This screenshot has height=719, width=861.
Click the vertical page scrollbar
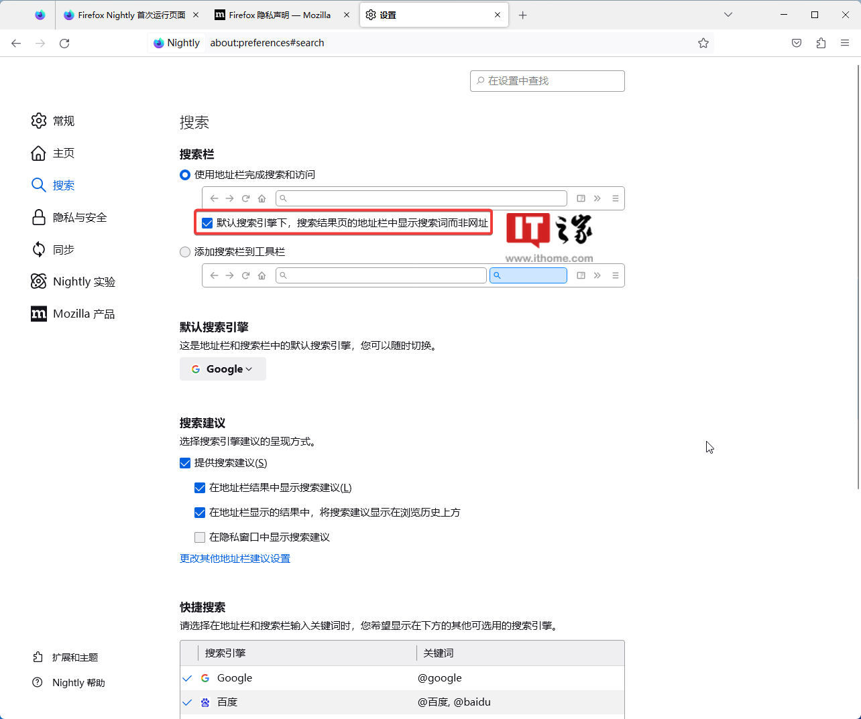click(x=858, y=277)
